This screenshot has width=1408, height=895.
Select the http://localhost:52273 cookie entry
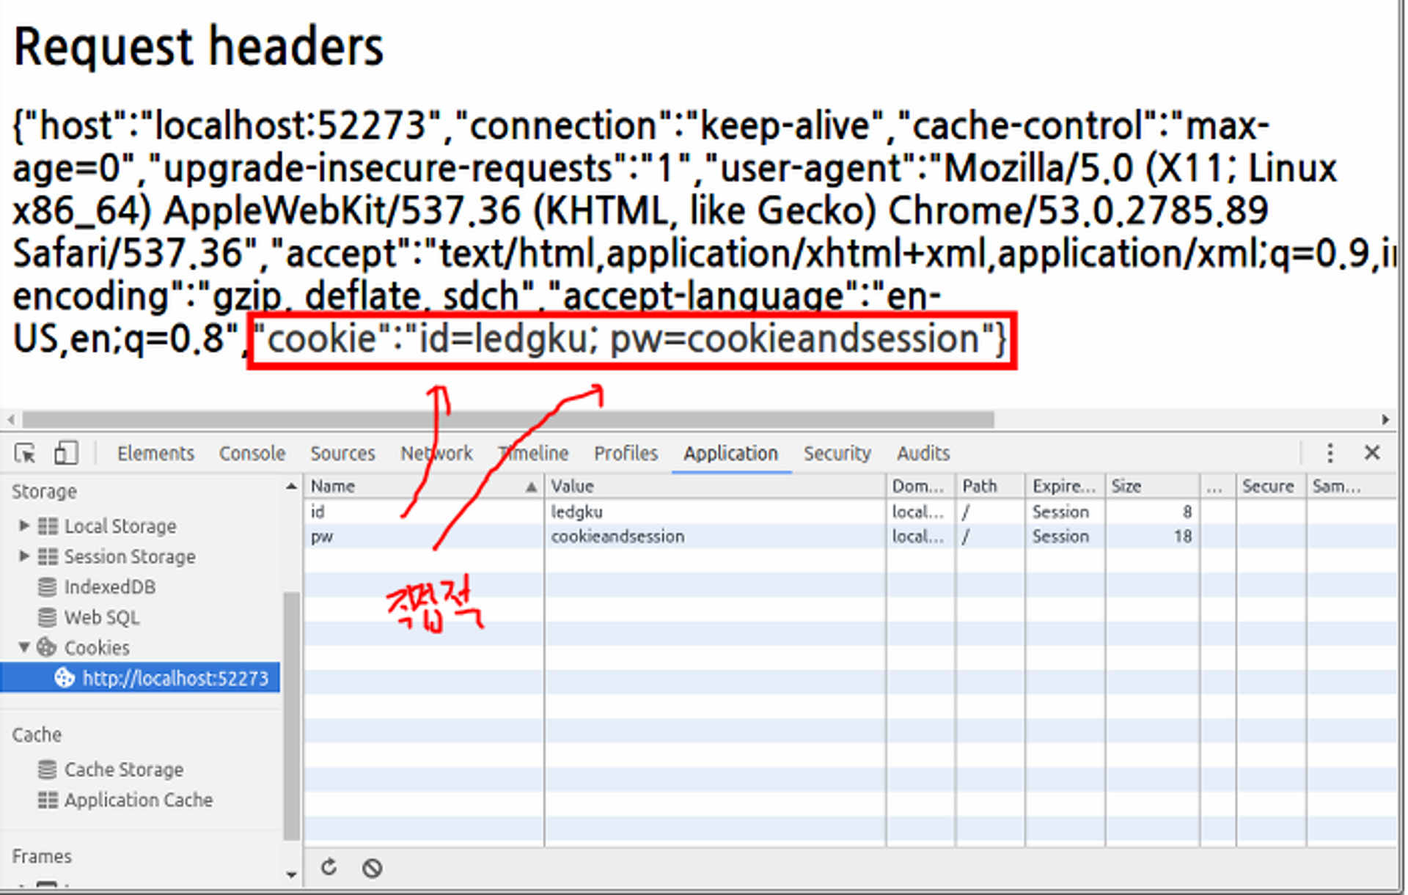175,678
